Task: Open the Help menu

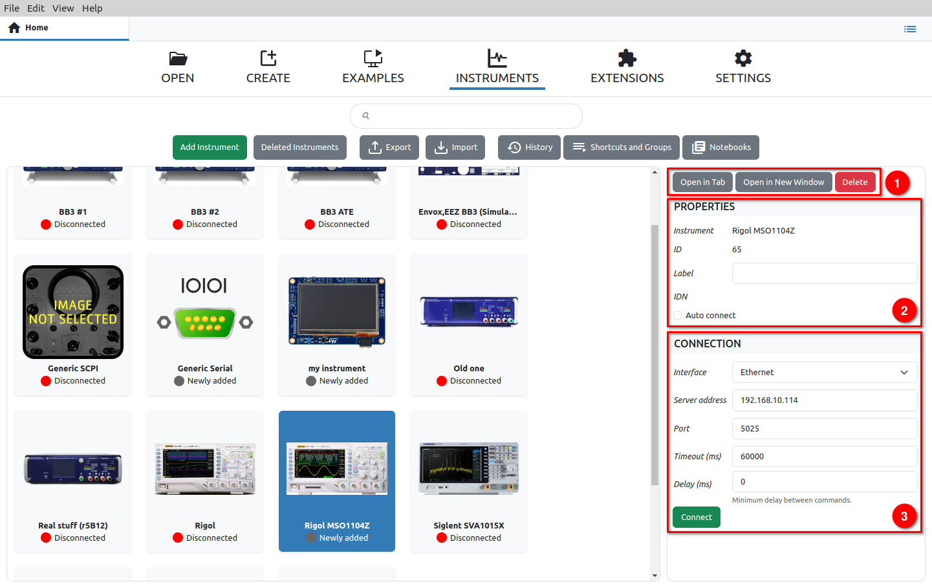Action: click(92, 8)
